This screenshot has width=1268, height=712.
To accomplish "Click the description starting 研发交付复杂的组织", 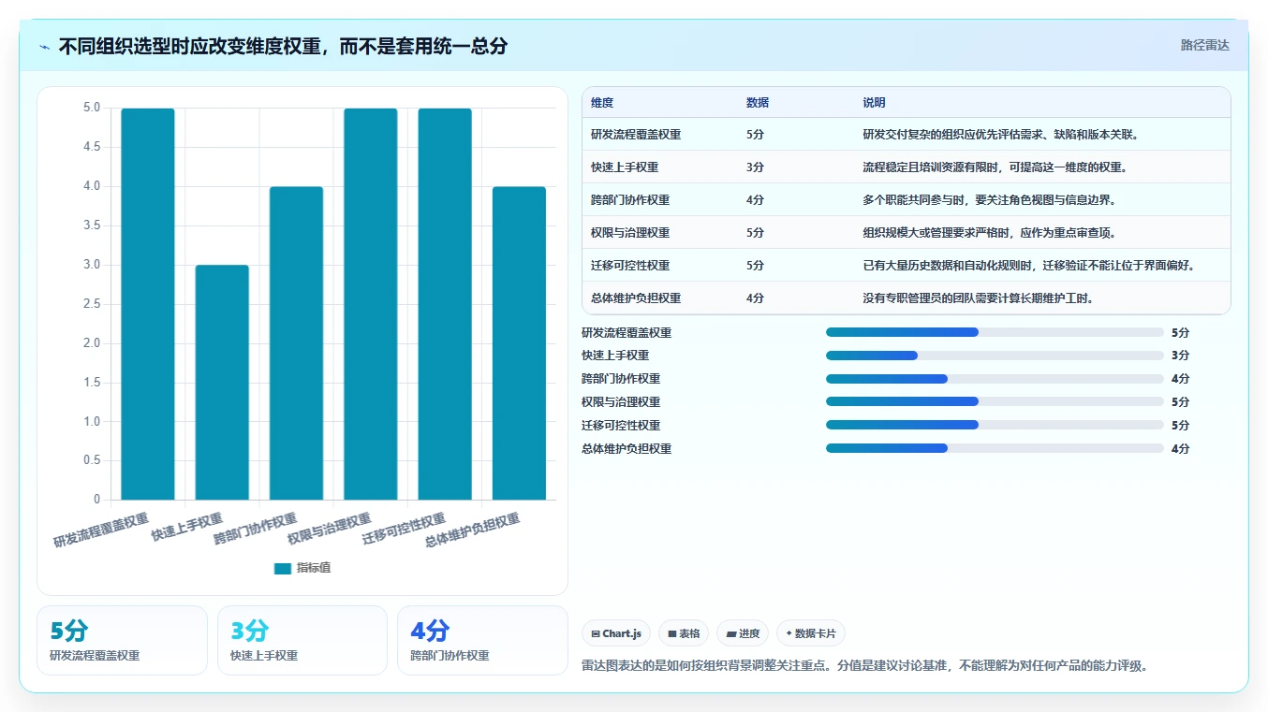I will pos(1000,135).
